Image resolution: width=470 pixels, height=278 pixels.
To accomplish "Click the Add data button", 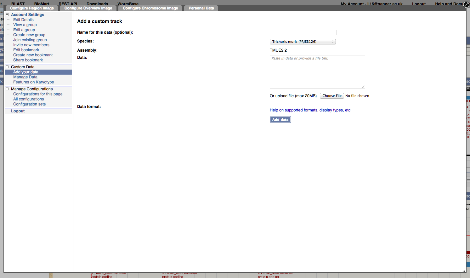I will 280,120.
